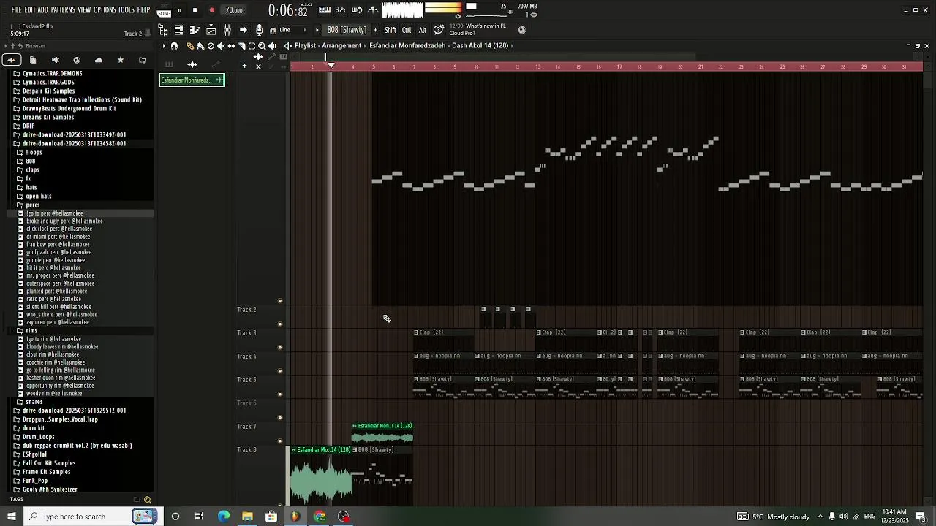This screenshot has width=936, height=526.
Task: Collapse the percs folder
Action: [32, 205]
